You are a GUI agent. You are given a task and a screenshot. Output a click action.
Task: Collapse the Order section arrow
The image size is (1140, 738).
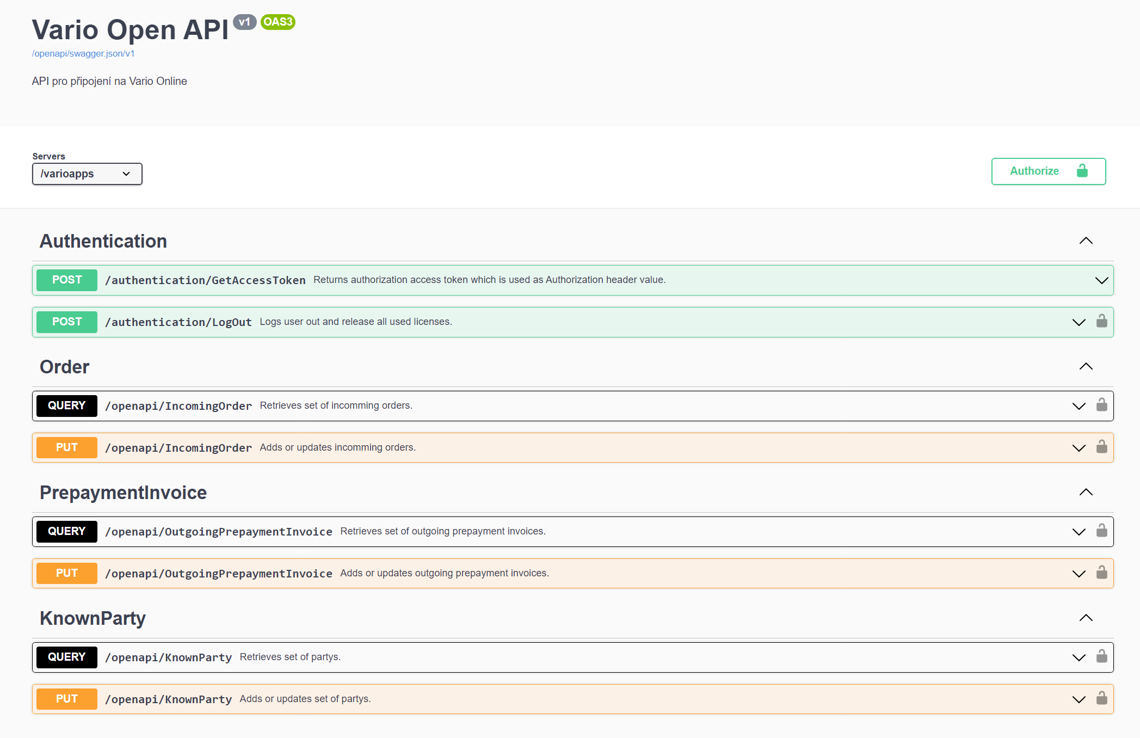1086,366
